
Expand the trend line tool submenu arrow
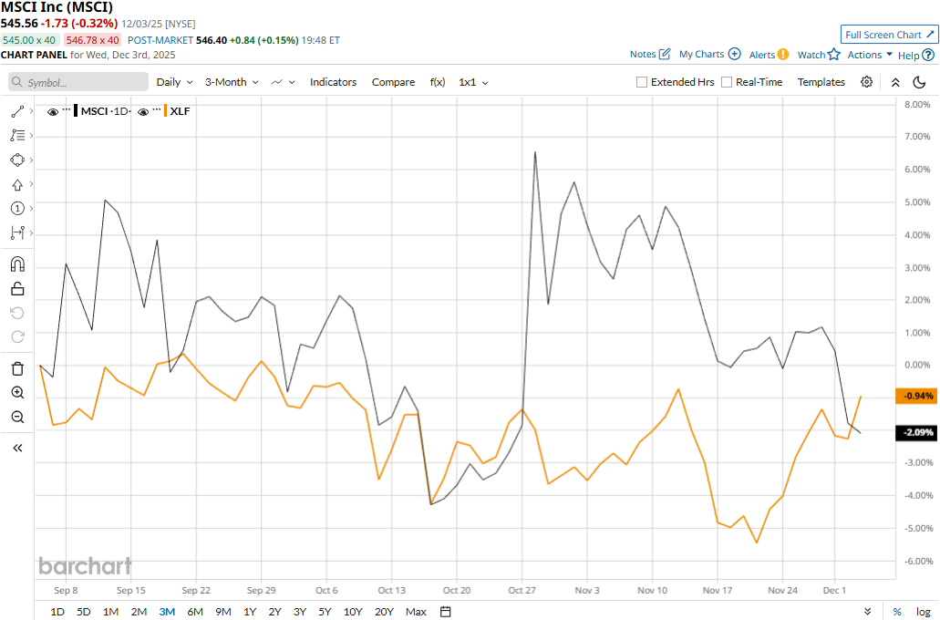pyautogui.click(x=31, y=111)
